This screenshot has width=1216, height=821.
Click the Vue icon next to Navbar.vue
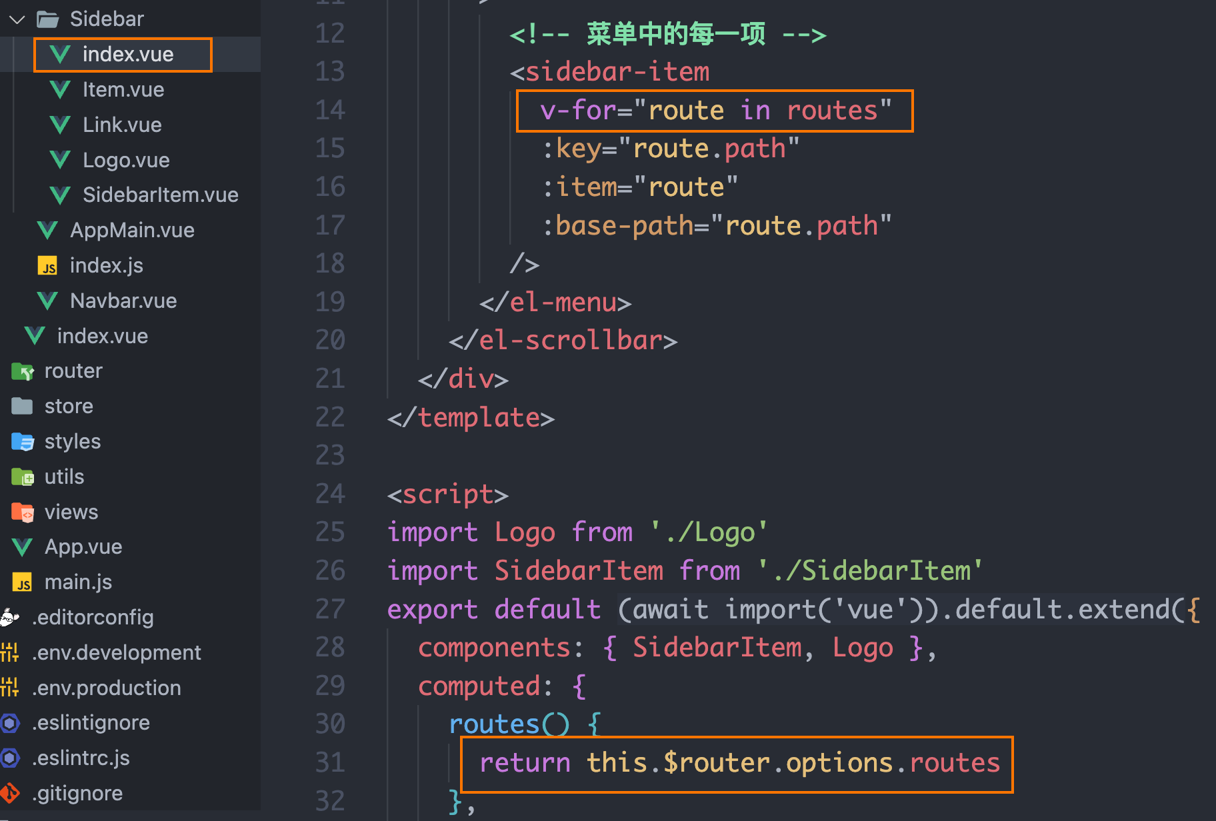pos(47,301)
